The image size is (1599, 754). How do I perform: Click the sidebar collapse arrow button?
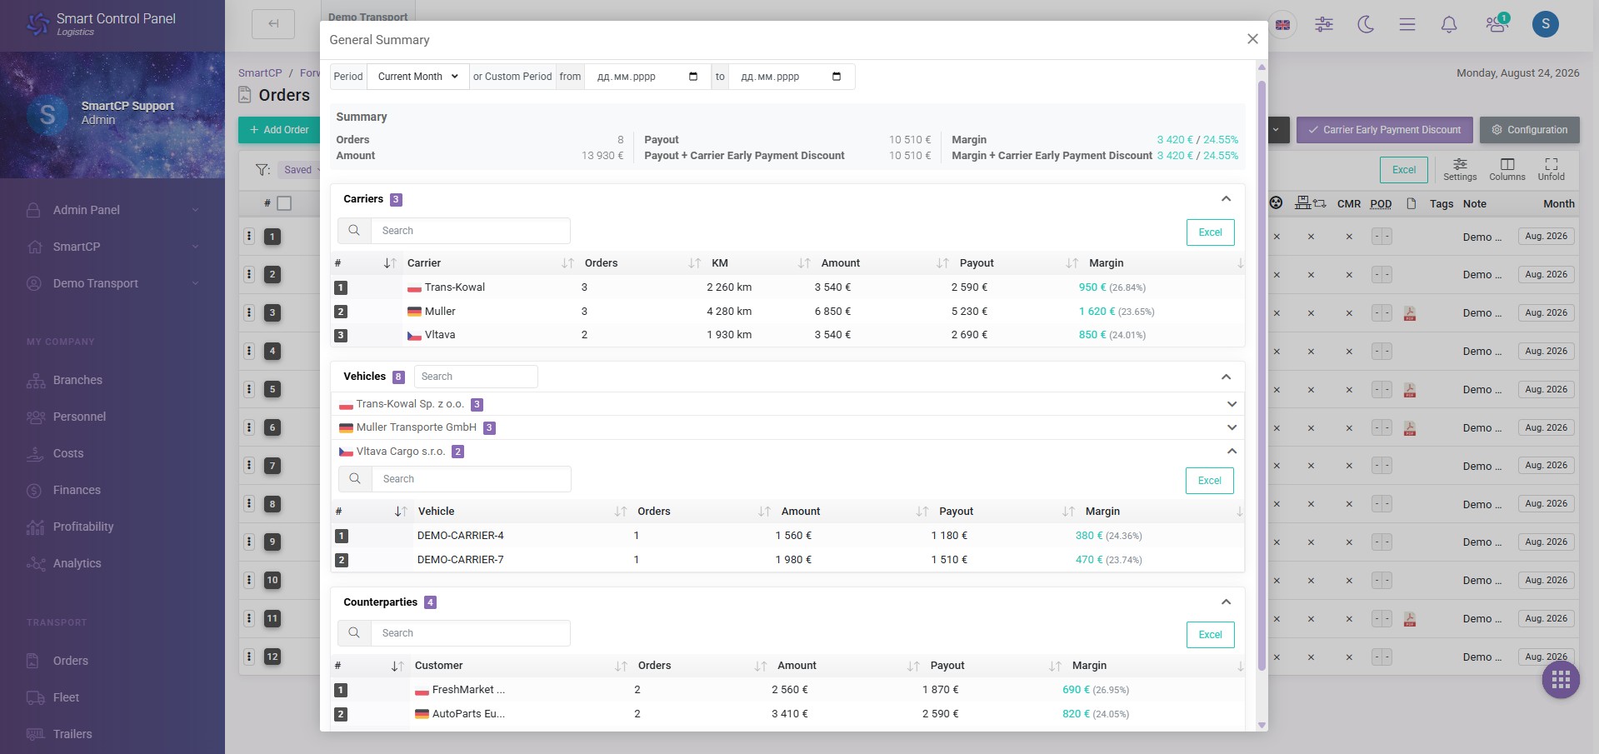coord(273,24)
